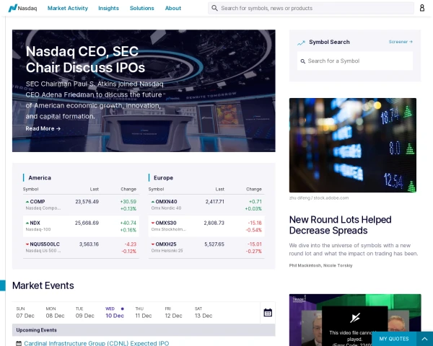Open the Screener link
Screen dimensions: 433x346
(401, 42)
